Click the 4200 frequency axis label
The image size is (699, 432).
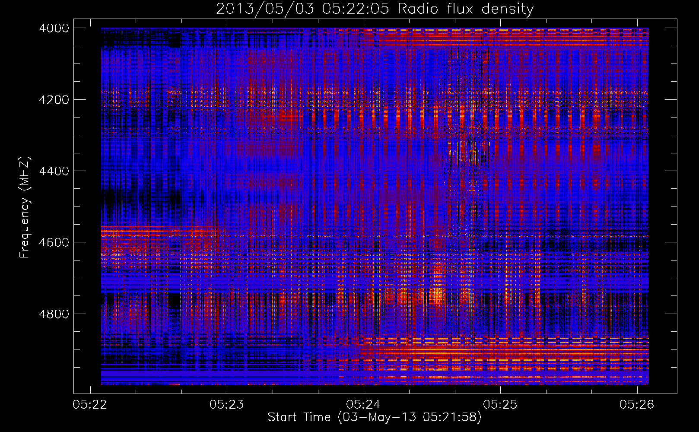click(x=54, y=100)
